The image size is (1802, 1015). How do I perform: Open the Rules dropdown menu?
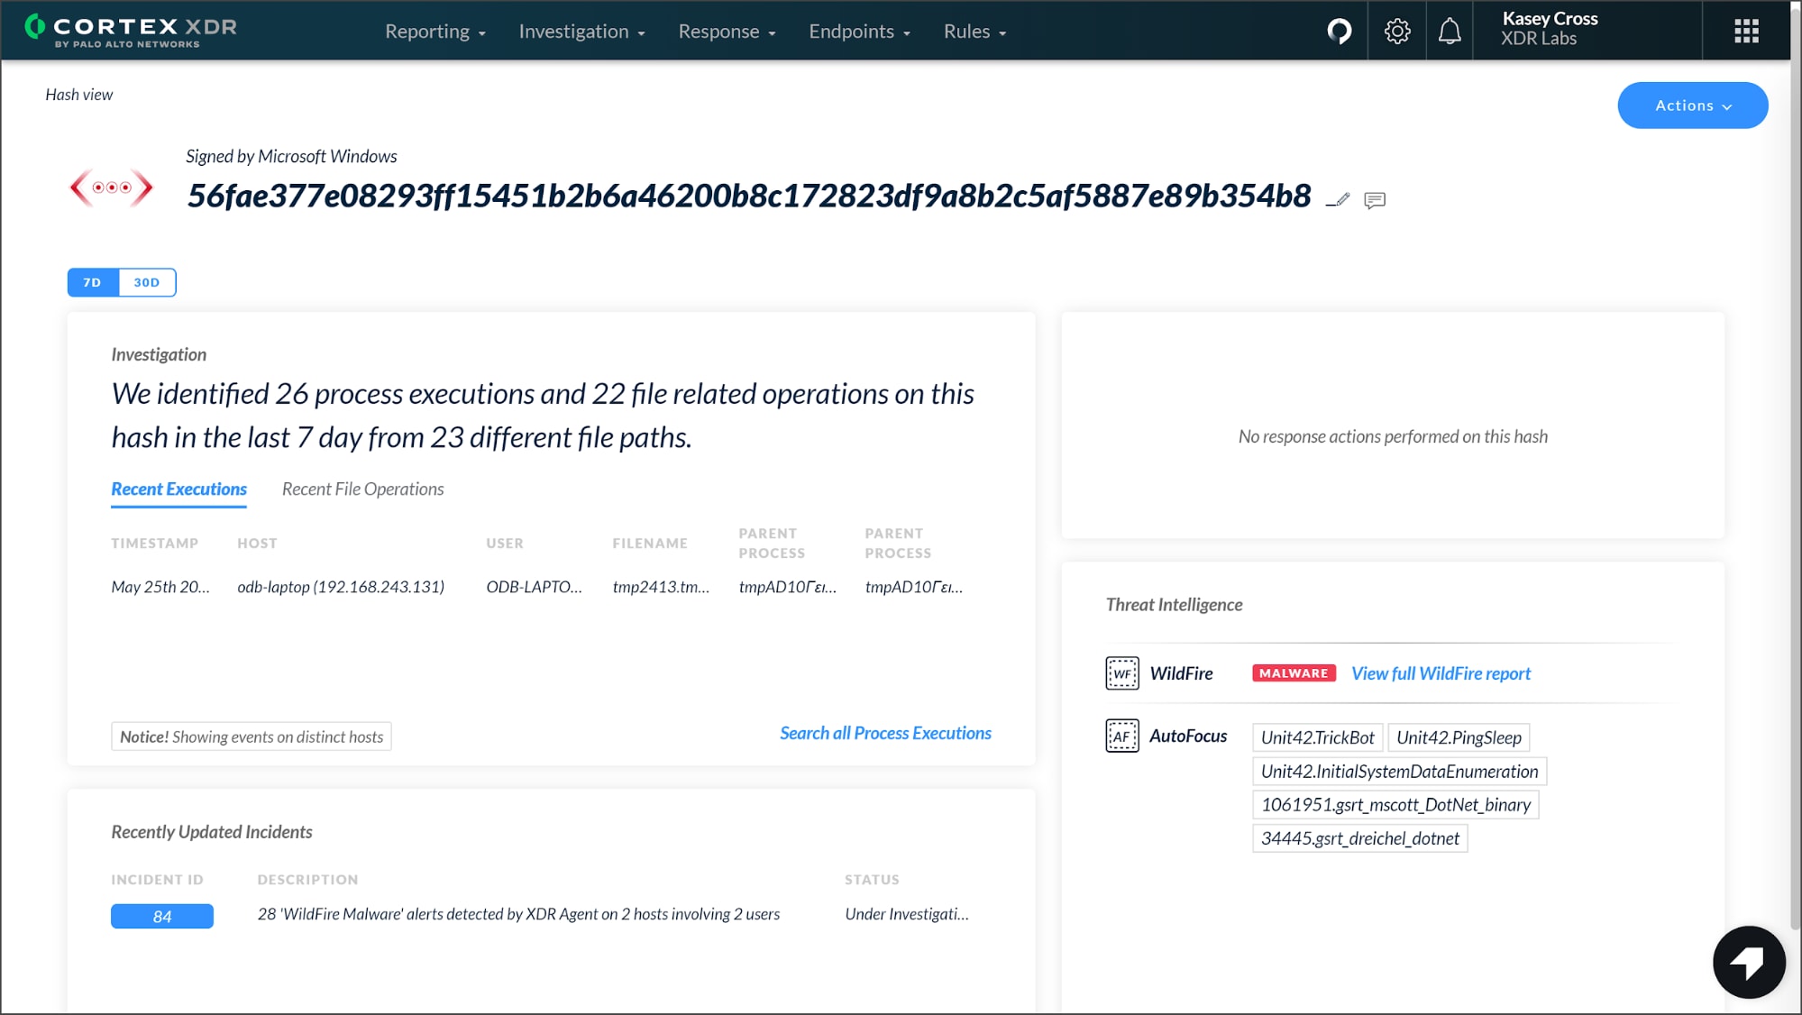[x=974, y=32]
